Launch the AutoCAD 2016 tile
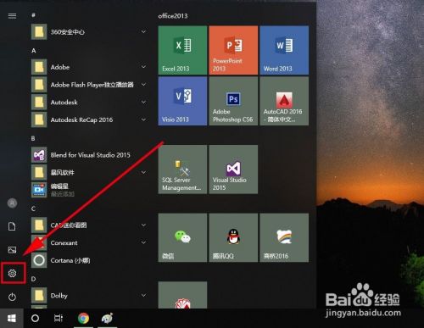The image size is (424, 328). click(x=284, y=101)
